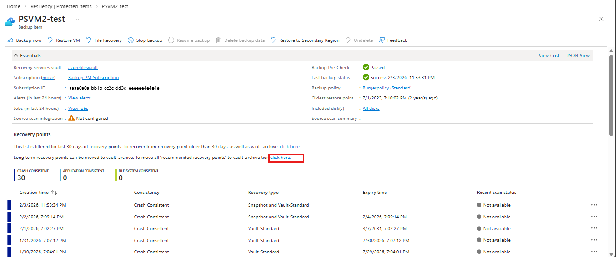The image size is (616, 257).
Task: Sort by Creation time arrows
Action: pyautogui.click(x=54, y=193)
